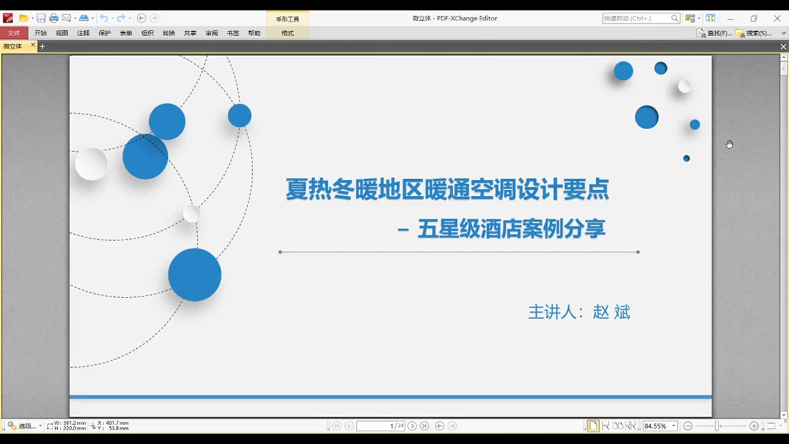Go to next page in status bar
This screenshot has width=789, height=444.
412,426
